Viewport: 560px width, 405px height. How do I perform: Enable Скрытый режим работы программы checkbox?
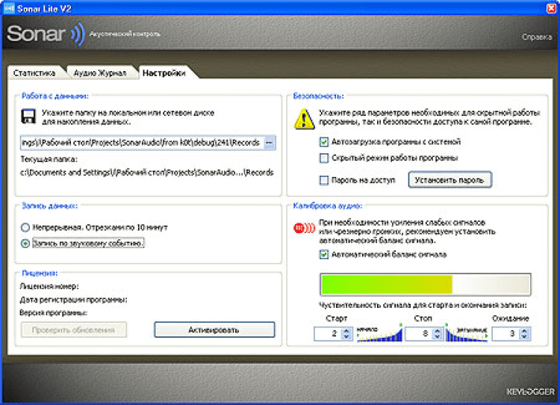(x=323, y=158)
